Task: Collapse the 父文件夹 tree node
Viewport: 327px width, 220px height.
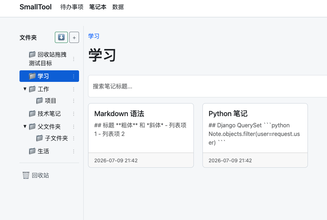Action: 25,127
